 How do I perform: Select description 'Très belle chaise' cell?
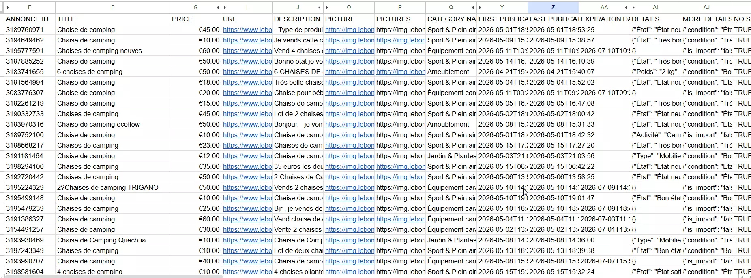point(298,82)
